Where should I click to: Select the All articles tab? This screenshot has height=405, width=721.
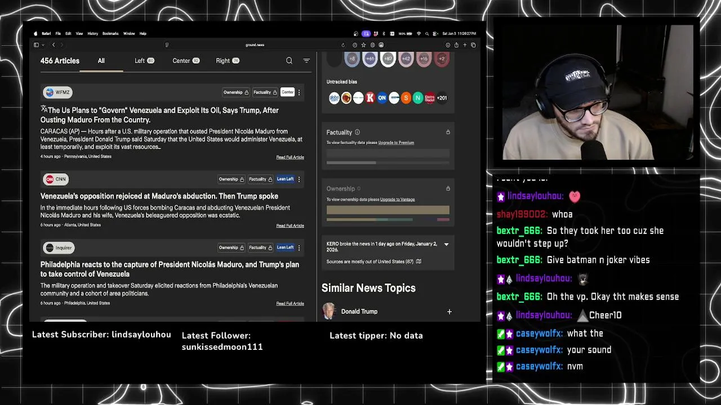pos(101,61)
